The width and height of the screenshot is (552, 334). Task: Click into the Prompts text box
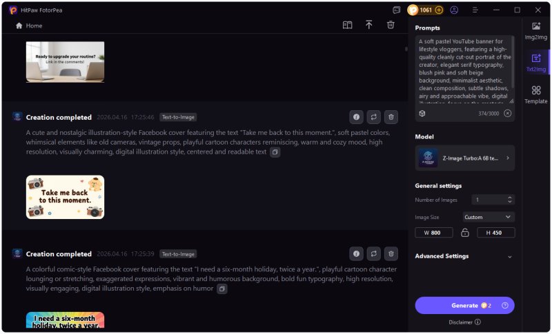click(x=463, y=70)
